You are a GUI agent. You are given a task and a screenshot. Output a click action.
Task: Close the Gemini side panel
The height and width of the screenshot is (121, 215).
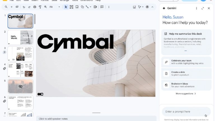[209, 8]
